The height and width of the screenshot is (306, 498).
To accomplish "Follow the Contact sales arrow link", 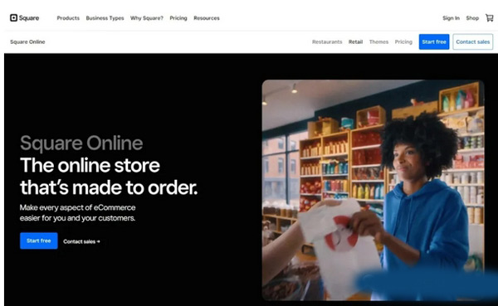I will coord(81,241).
